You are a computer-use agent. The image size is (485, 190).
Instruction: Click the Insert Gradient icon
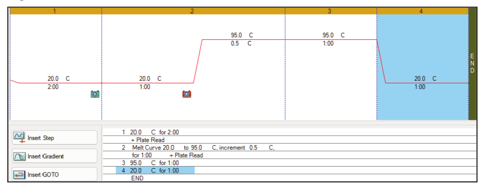(x=19, y=156)
